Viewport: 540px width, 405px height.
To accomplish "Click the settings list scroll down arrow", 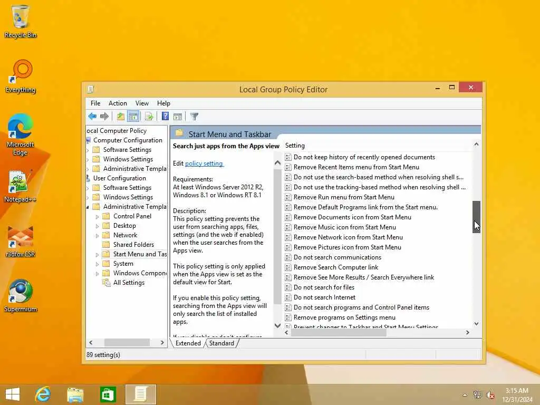I will click(x=476, y=324).
